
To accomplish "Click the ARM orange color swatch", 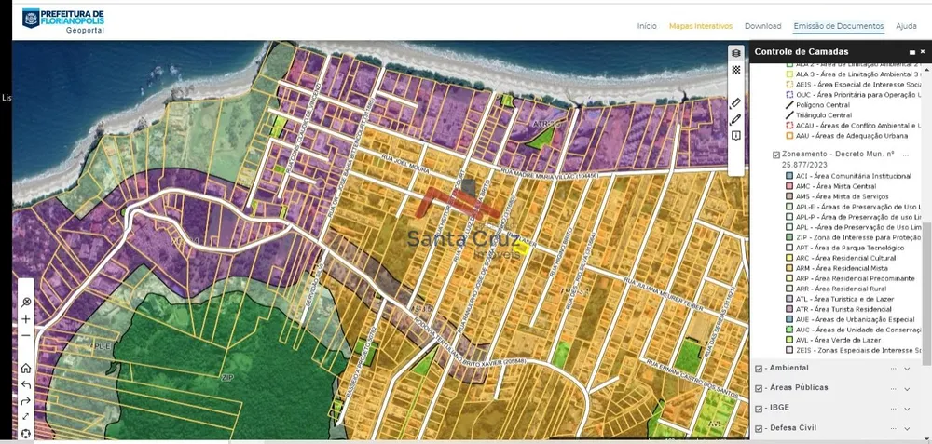I will (789, 268).
